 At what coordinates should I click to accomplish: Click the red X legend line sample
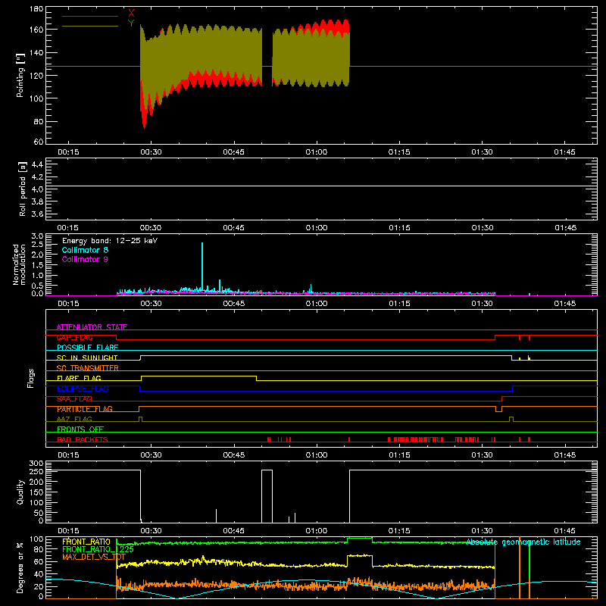90,16
